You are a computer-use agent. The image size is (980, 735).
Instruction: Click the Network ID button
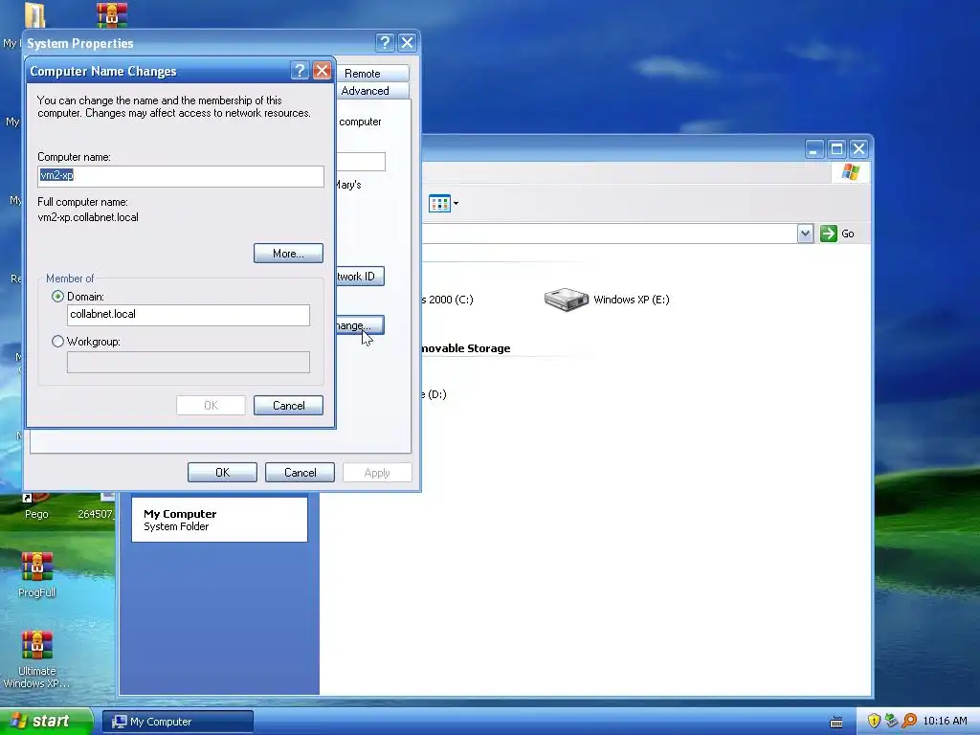[360, 277]
